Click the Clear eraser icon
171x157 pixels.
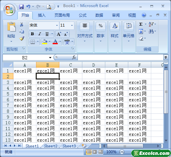coord(141,38)
